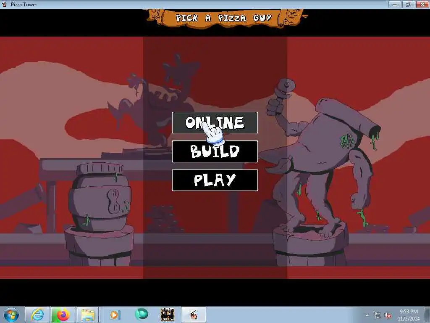
Task: Click the Pizza Tower title bar icon
Action: 4,4
